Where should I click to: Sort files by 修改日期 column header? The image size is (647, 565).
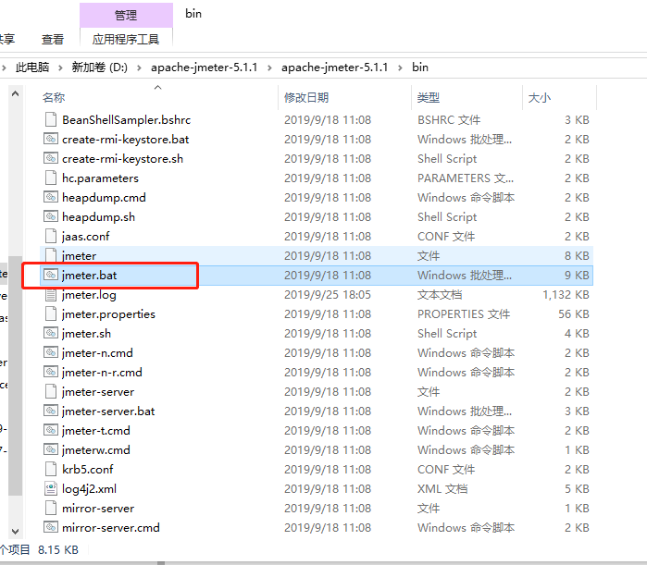point(306,98)
